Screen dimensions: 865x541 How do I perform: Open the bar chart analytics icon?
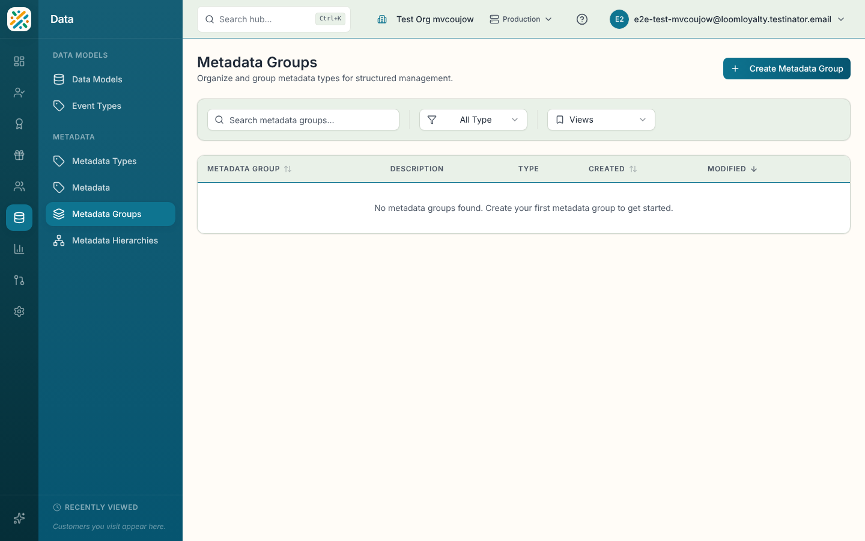(19, 249)
